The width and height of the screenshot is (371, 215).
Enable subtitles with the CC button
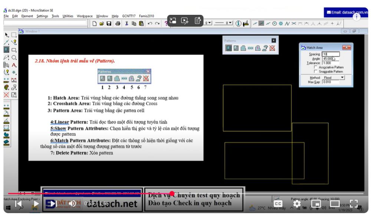[x=277, y=203]
